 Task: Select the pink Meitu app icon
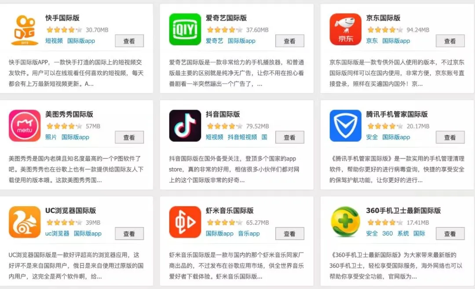click(25, 126)
